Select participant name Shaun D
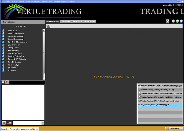 (12, 68)
